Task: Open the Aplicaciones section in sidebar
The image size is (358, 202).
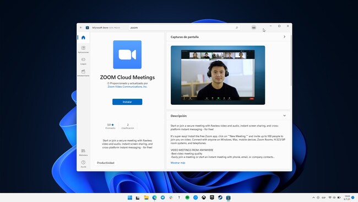Action: click(x=83, y=49)
